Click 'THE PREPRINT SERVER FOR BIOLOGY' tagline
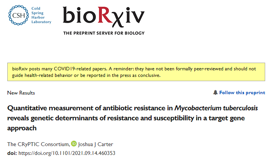Viewport: 269px width, 158px height. coord(104,33)
